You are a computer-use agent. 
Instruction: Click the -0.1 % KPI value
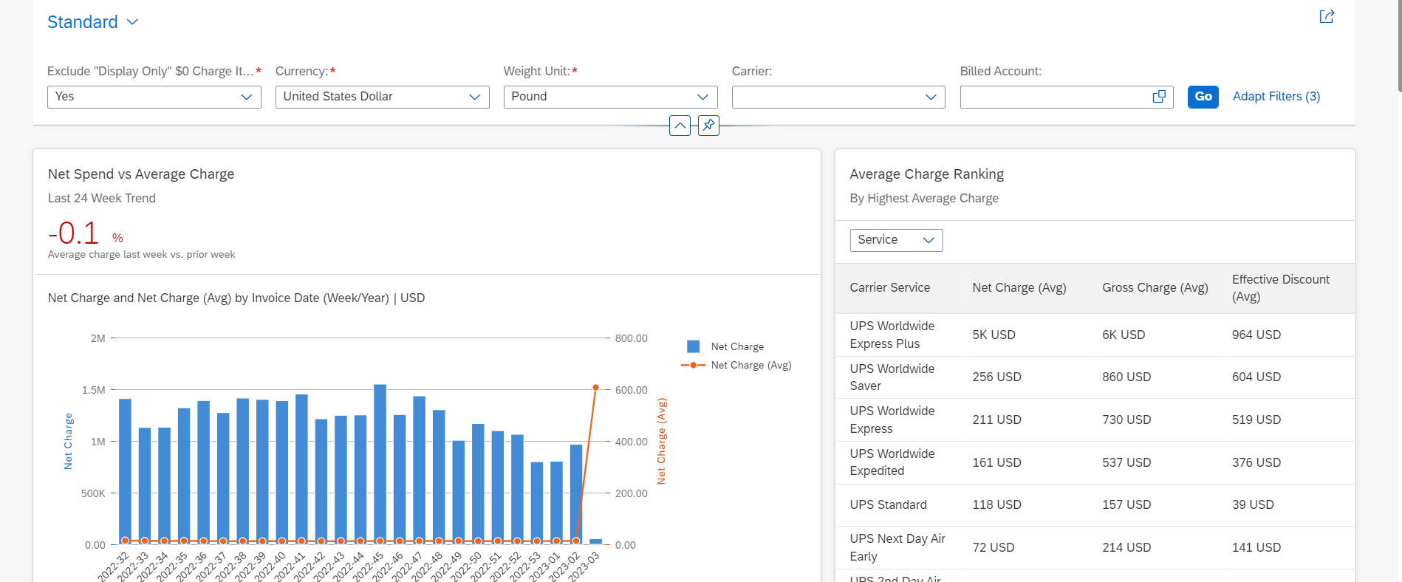pyautogui.click(x=86, y=233)
